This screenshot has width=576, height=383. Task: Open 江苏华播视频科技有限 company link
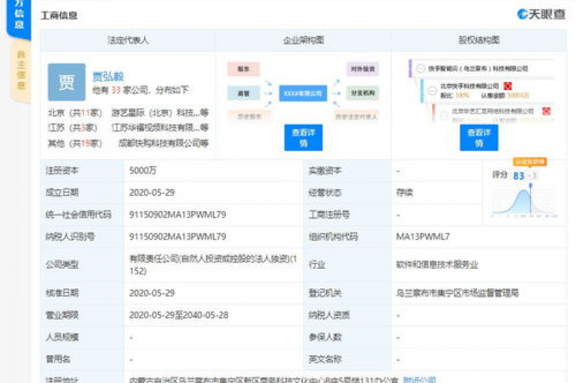160,128
